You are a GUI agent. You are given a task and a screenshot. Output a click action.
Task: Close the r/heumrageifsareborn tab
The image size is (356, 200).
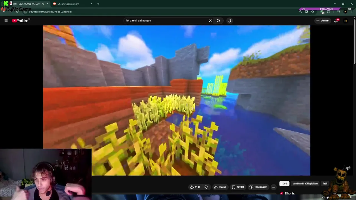pyautogui.click(x=92, y=4)
